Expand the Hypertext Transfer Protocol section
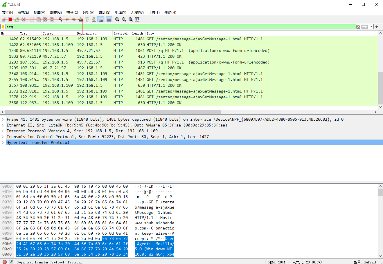 tap(3, 142)
